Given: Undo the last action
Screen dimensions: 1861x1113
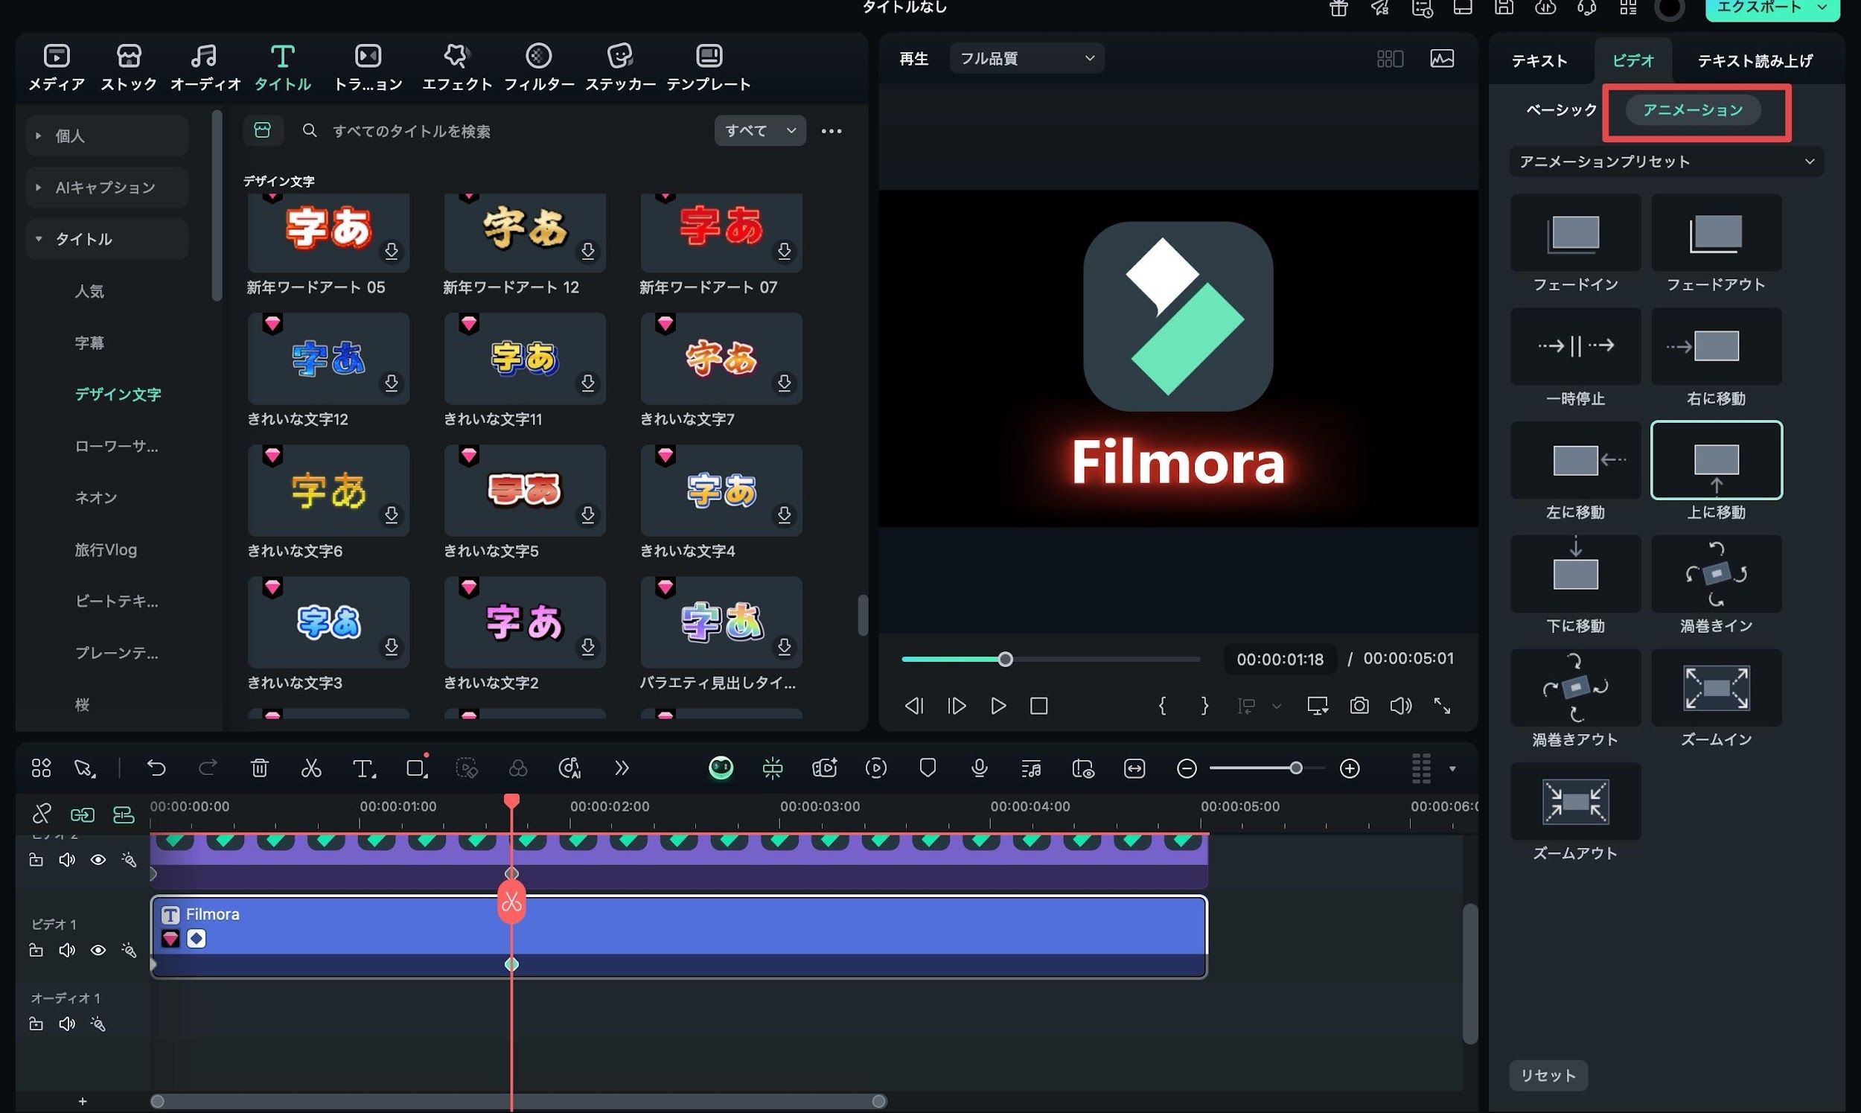Looking at the screenshot, I should (156, 768).
